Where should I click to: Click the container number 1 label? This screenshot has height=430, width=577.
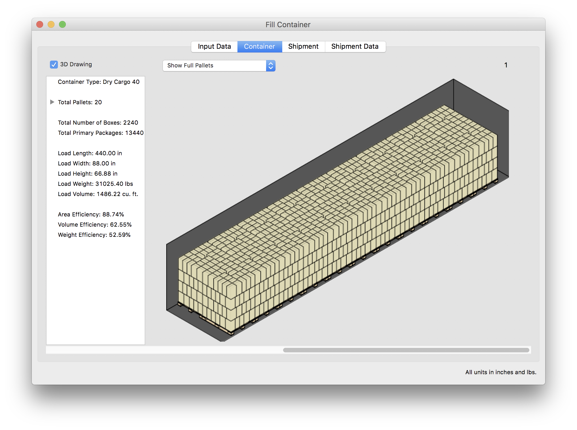pos(506,65)
